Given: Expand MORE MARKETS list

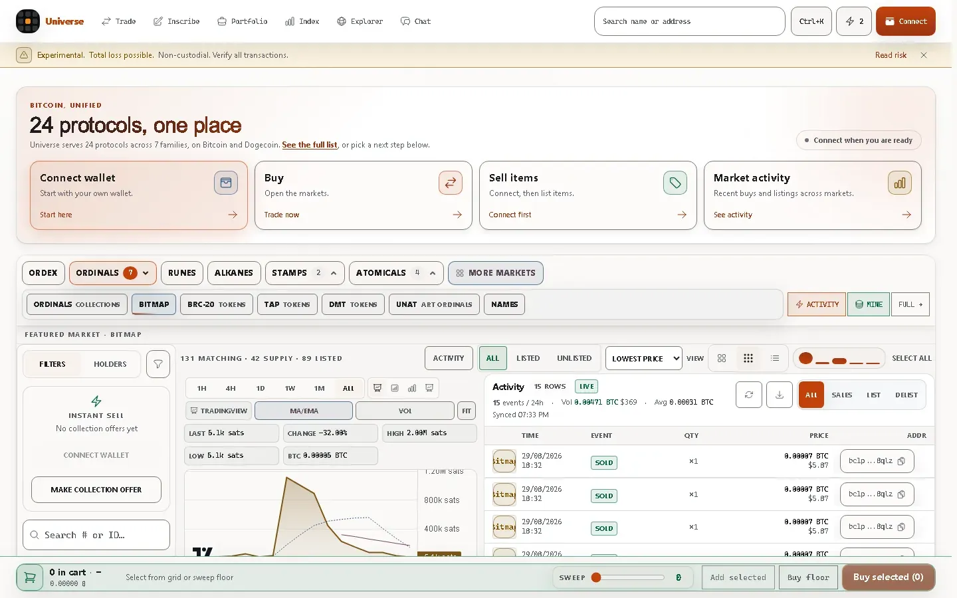Looking at the screenshot, I should click(x=496, y=273).
